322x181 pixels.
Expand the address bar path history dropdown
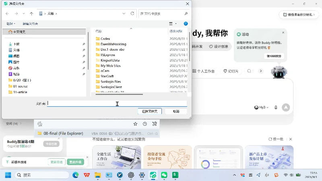point(124,14)
